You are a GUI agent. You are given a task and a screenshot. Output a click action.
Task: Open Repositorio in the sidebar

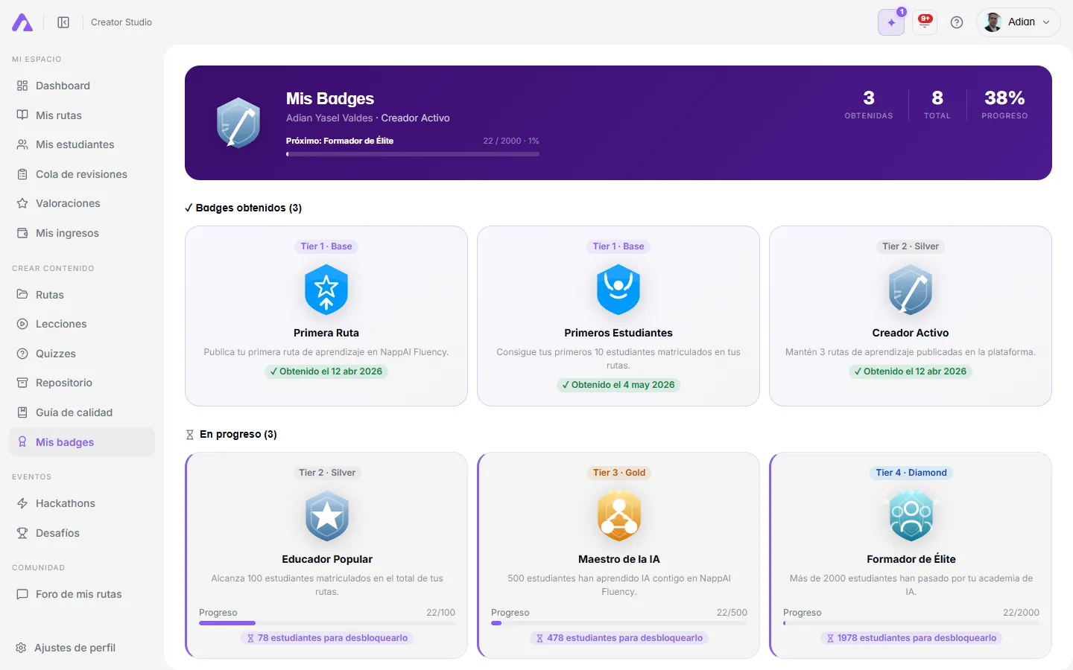pyautogui.click(x=82, y=383)
